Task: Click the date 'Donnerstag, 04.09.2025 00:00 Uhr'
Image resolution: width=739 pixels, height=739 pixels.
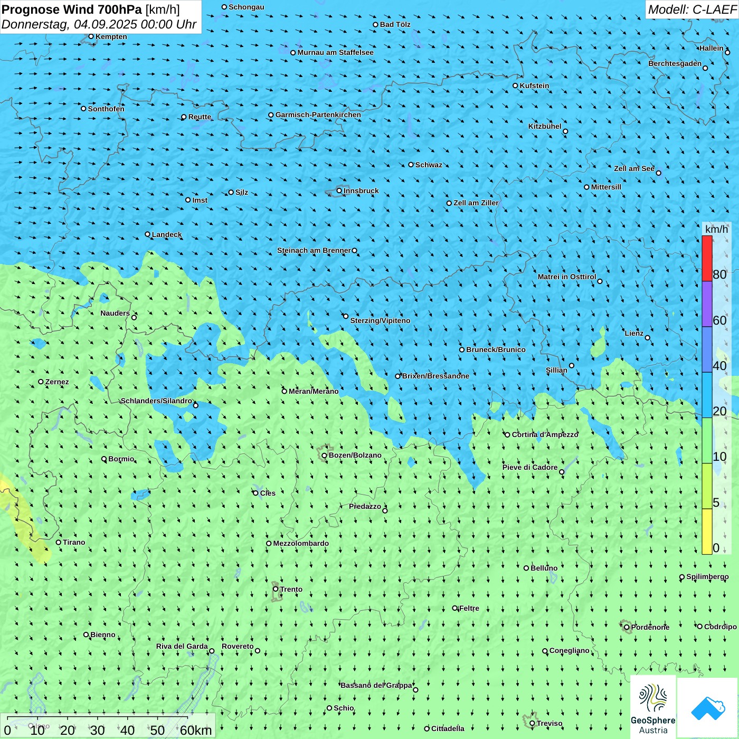Action: [x=99, y=24]
